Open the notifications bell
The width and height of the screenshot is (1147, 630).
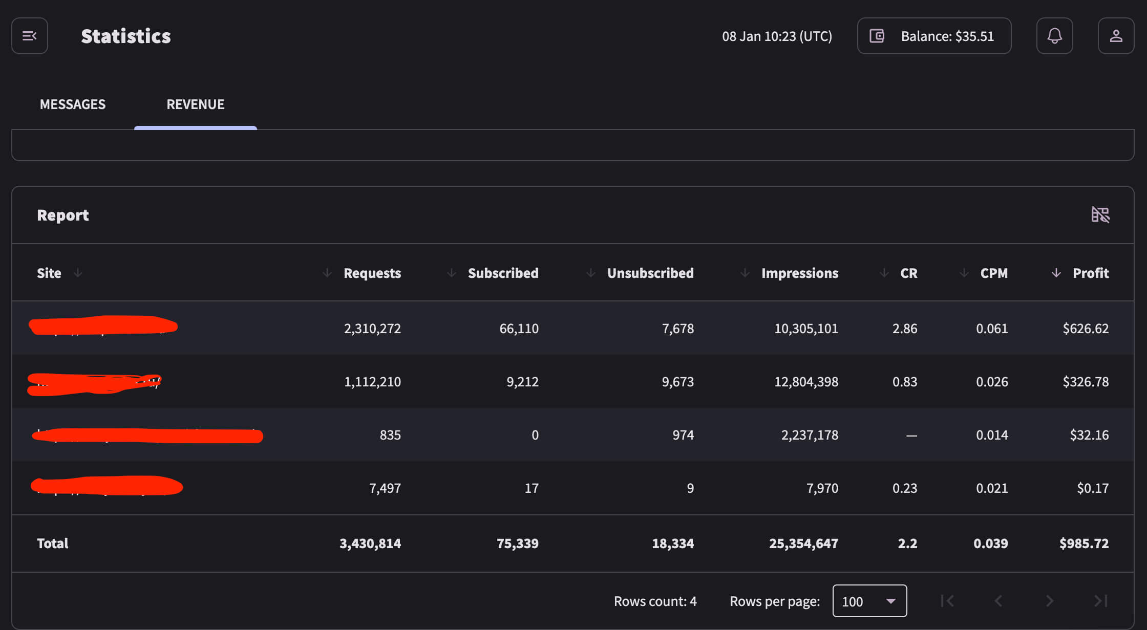click(1054, 36)
